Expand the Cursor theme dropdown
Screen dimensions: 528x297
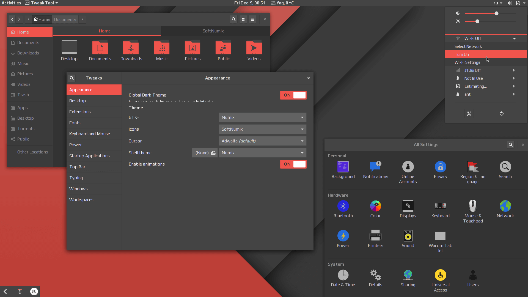[x=262, y=141]
